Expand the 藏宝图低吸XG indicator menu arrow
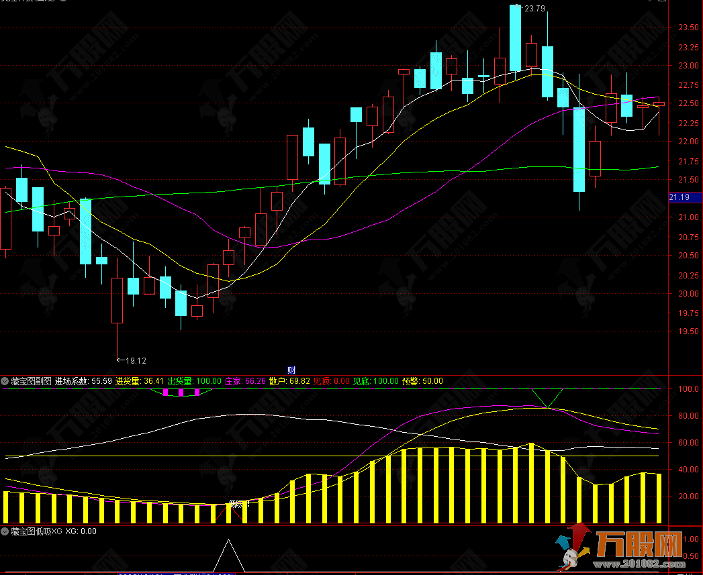Image resolution: width=703 pixels, height=575 pixels. tap(5, 531)
